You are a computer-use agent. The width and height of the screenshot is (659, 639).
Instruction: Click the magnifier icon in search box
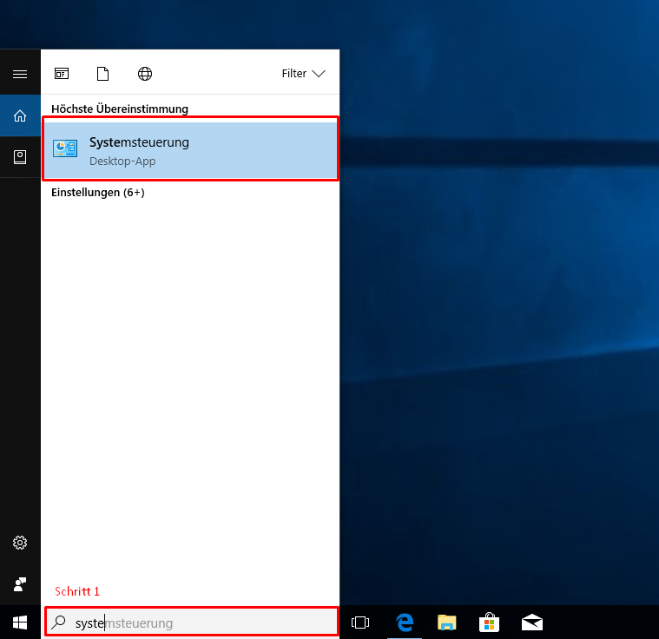point(59,623)
